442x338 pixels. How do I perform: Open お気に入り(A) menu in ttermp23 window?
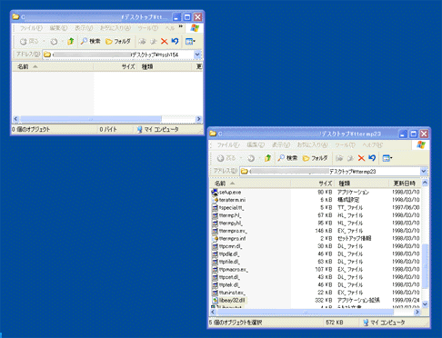[x=312, y=144]
